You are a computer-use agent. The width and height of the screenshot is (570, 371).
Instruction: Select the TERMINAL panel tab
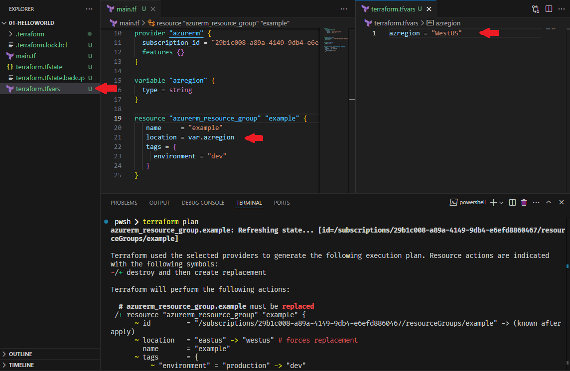click(249, 202)
